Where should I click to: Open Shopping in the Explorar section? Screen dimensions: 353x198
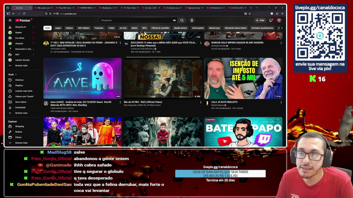pyautogui.click(x=19, y=127)
